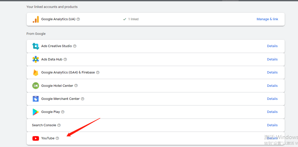The height and width of the screenshot is (147, 298).
Task: Open Details for Google Merchant Center
Action: (272, 99)
